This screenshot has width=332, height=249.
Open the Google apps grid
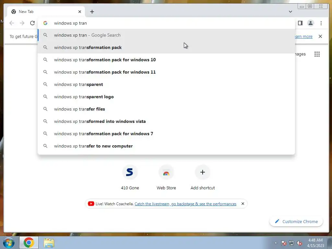point(317,54)
